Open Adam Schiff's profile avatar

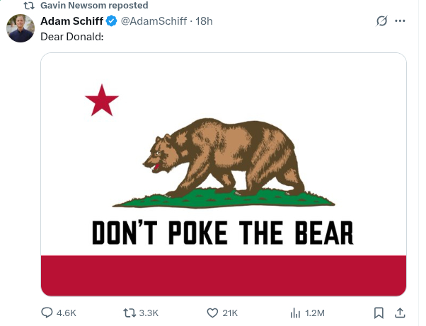pyautogui.click(x=21, y=28)
